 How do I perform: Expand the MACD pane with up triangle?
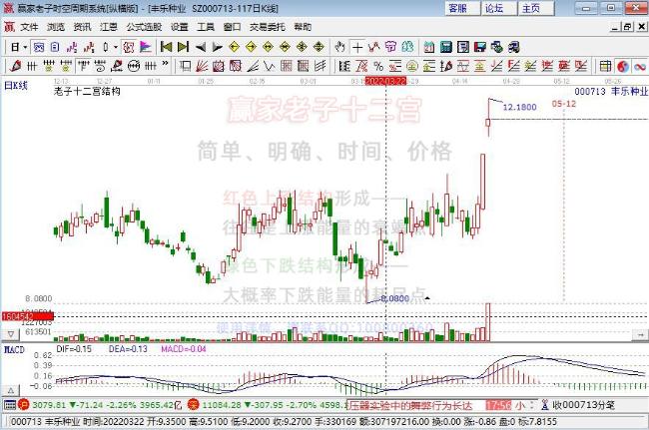(x=11, y=390)
